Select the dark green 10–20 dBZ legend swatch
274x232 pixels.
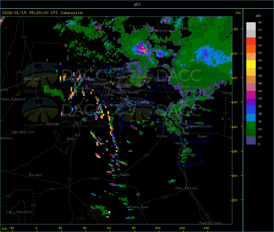(x=251, y=133)
